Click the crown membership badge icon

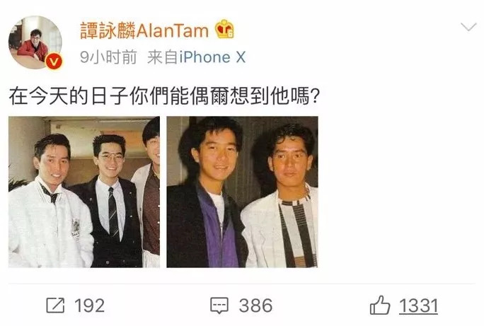tap(224, 29)
